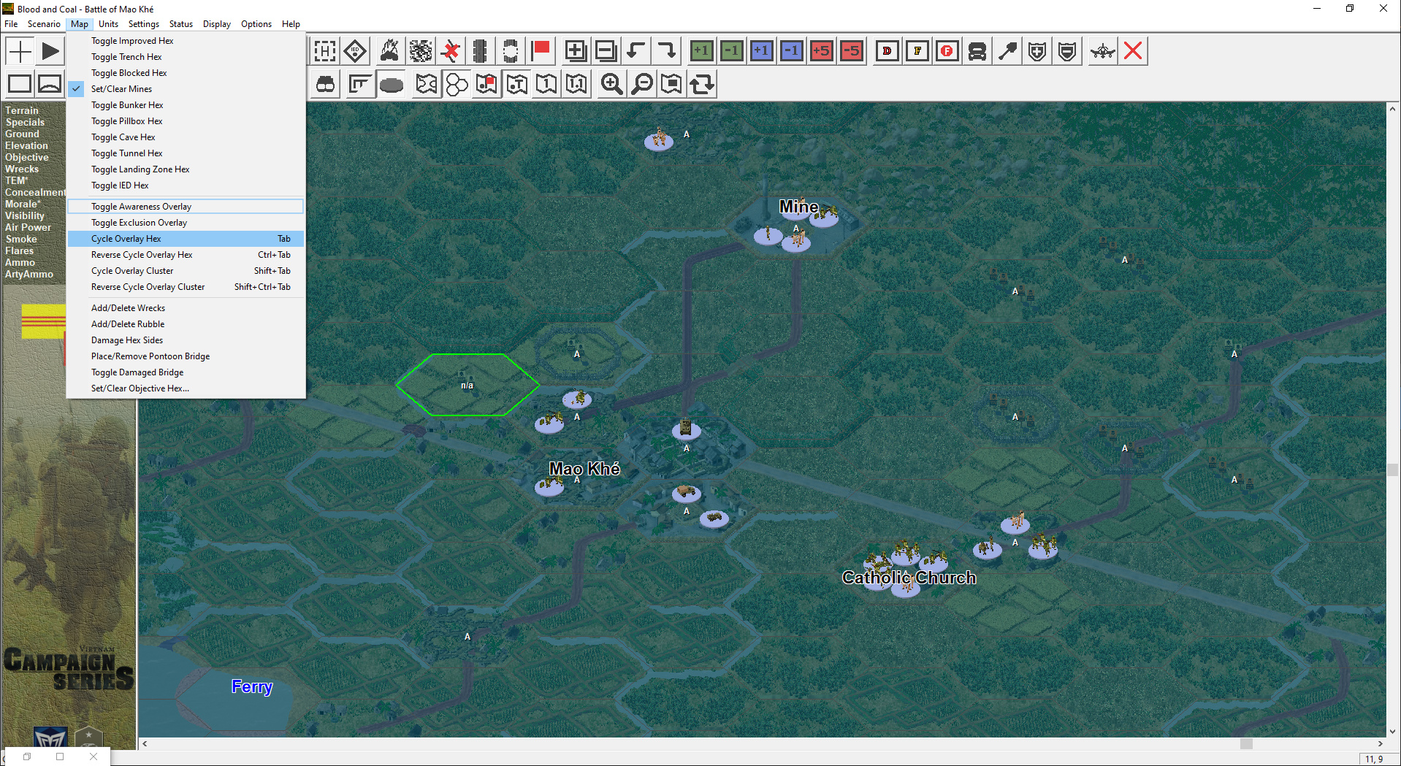Choose Toggle Improved Hex

(x=186, y=41)
